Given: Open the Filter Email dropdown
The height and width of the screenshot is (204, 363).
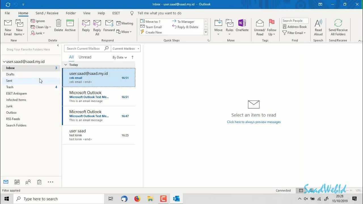Looking at the screenshot, I should point(294,33).
